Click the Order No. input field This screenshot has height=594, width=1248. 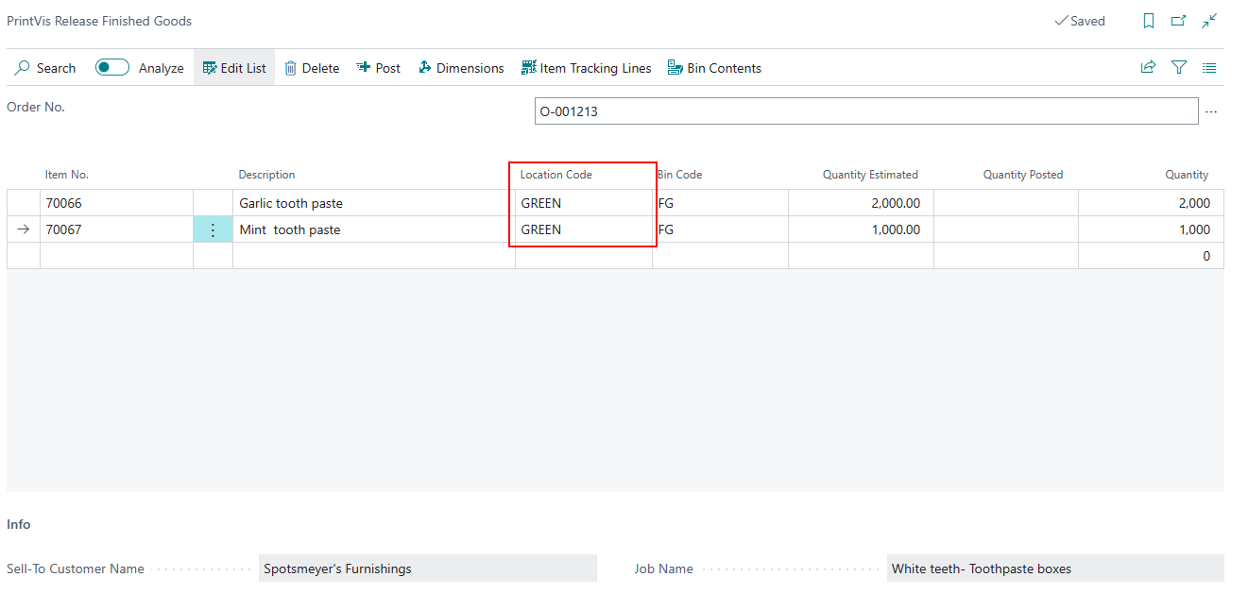[x=866, y=111]
